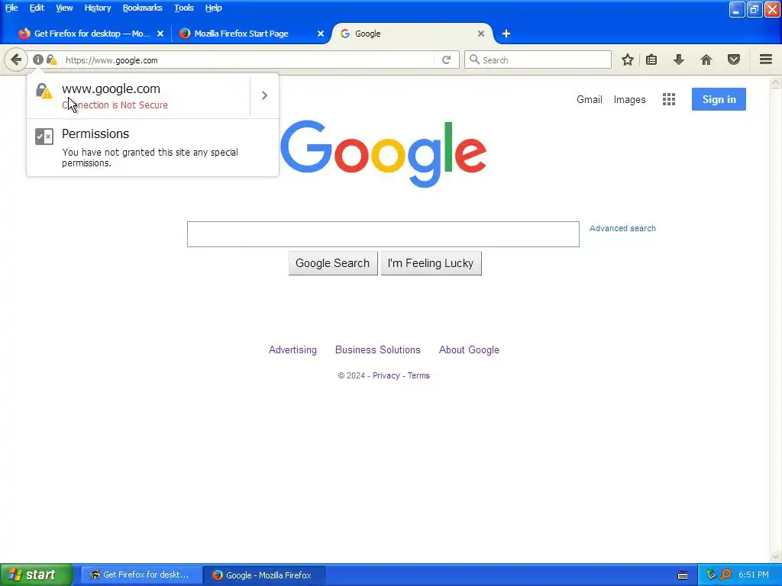This screenshot has height=586, width=782.
Task: Go back with the back arrow button
Action: point(16,60)
